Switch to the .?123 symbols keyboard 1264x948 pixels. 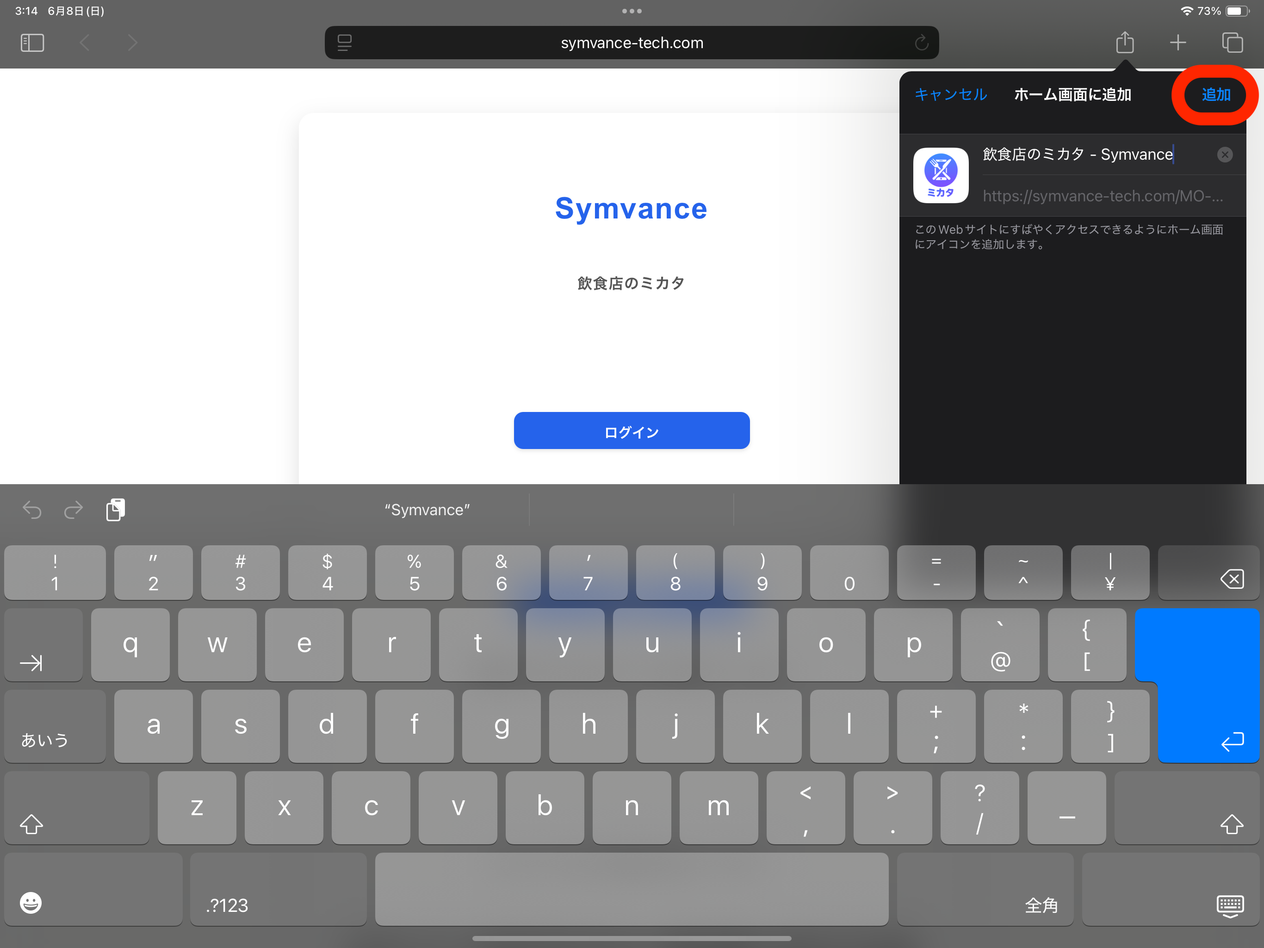(x=278, y=889)
